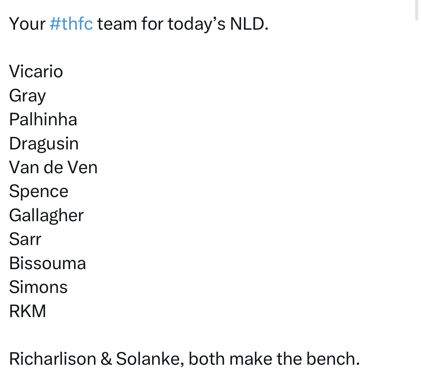Click on Bissouma in the team list
Viewport: 421px width, 383px height.
tap(47, 263)
